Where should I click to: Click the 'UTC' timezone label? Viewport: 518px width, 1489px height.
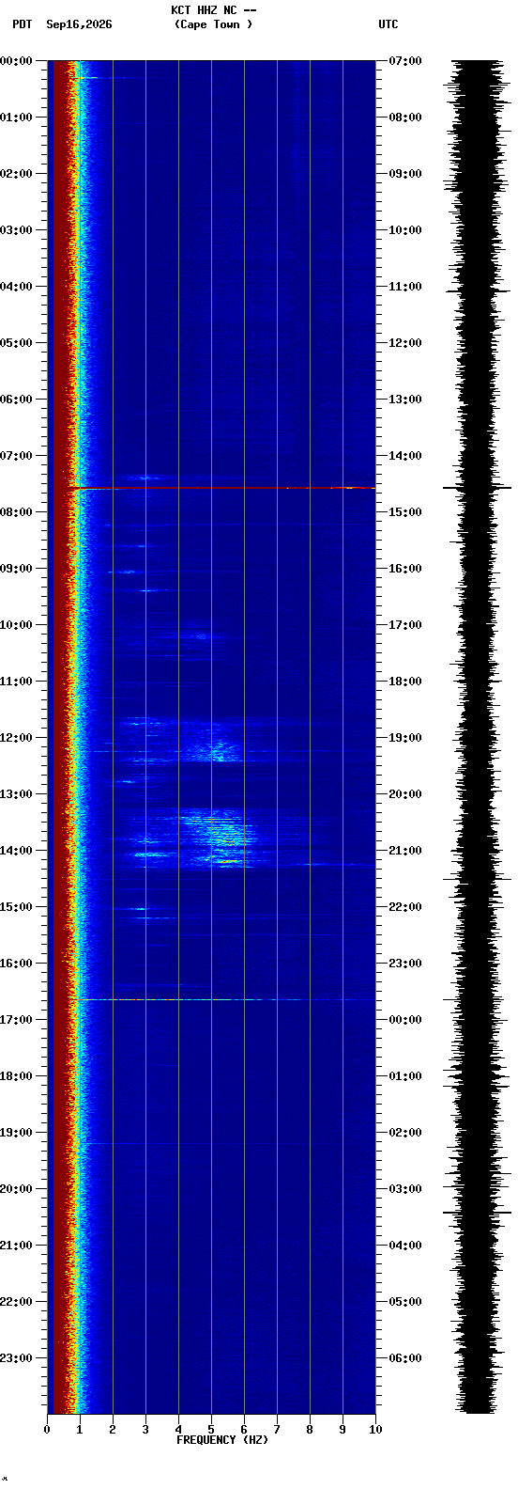tap(388, 24)
